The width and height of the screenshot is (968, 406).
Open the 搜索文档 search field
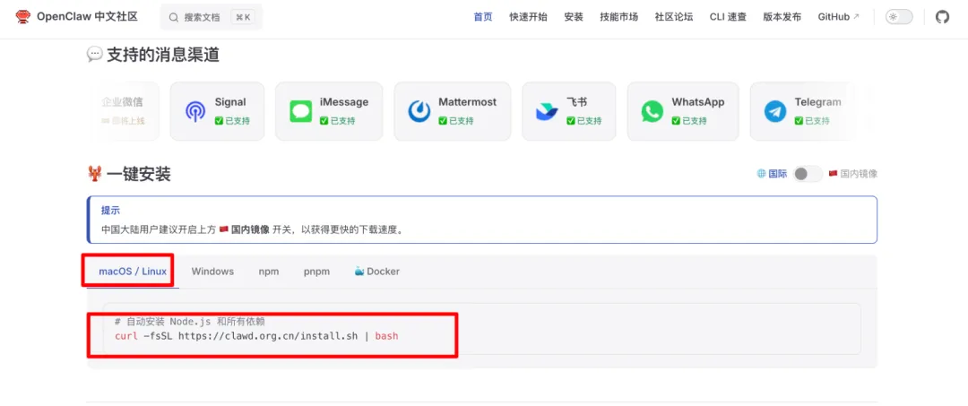pos(212,17)
